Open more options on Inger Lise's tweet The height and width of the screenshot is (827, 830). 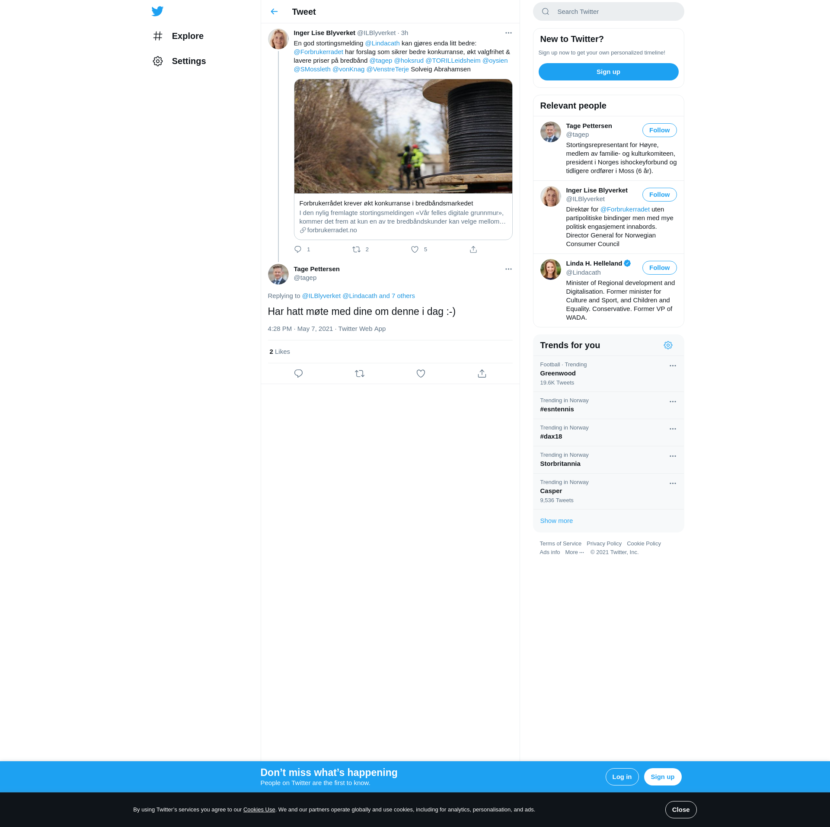tap(508, 33)
